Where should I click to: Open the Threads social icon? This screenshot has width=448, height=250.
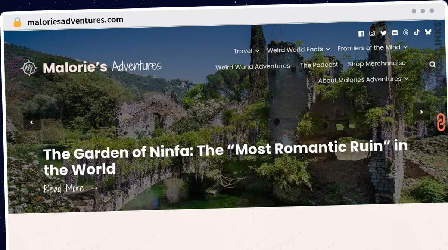pyautogui.click(x=406, y=32)
